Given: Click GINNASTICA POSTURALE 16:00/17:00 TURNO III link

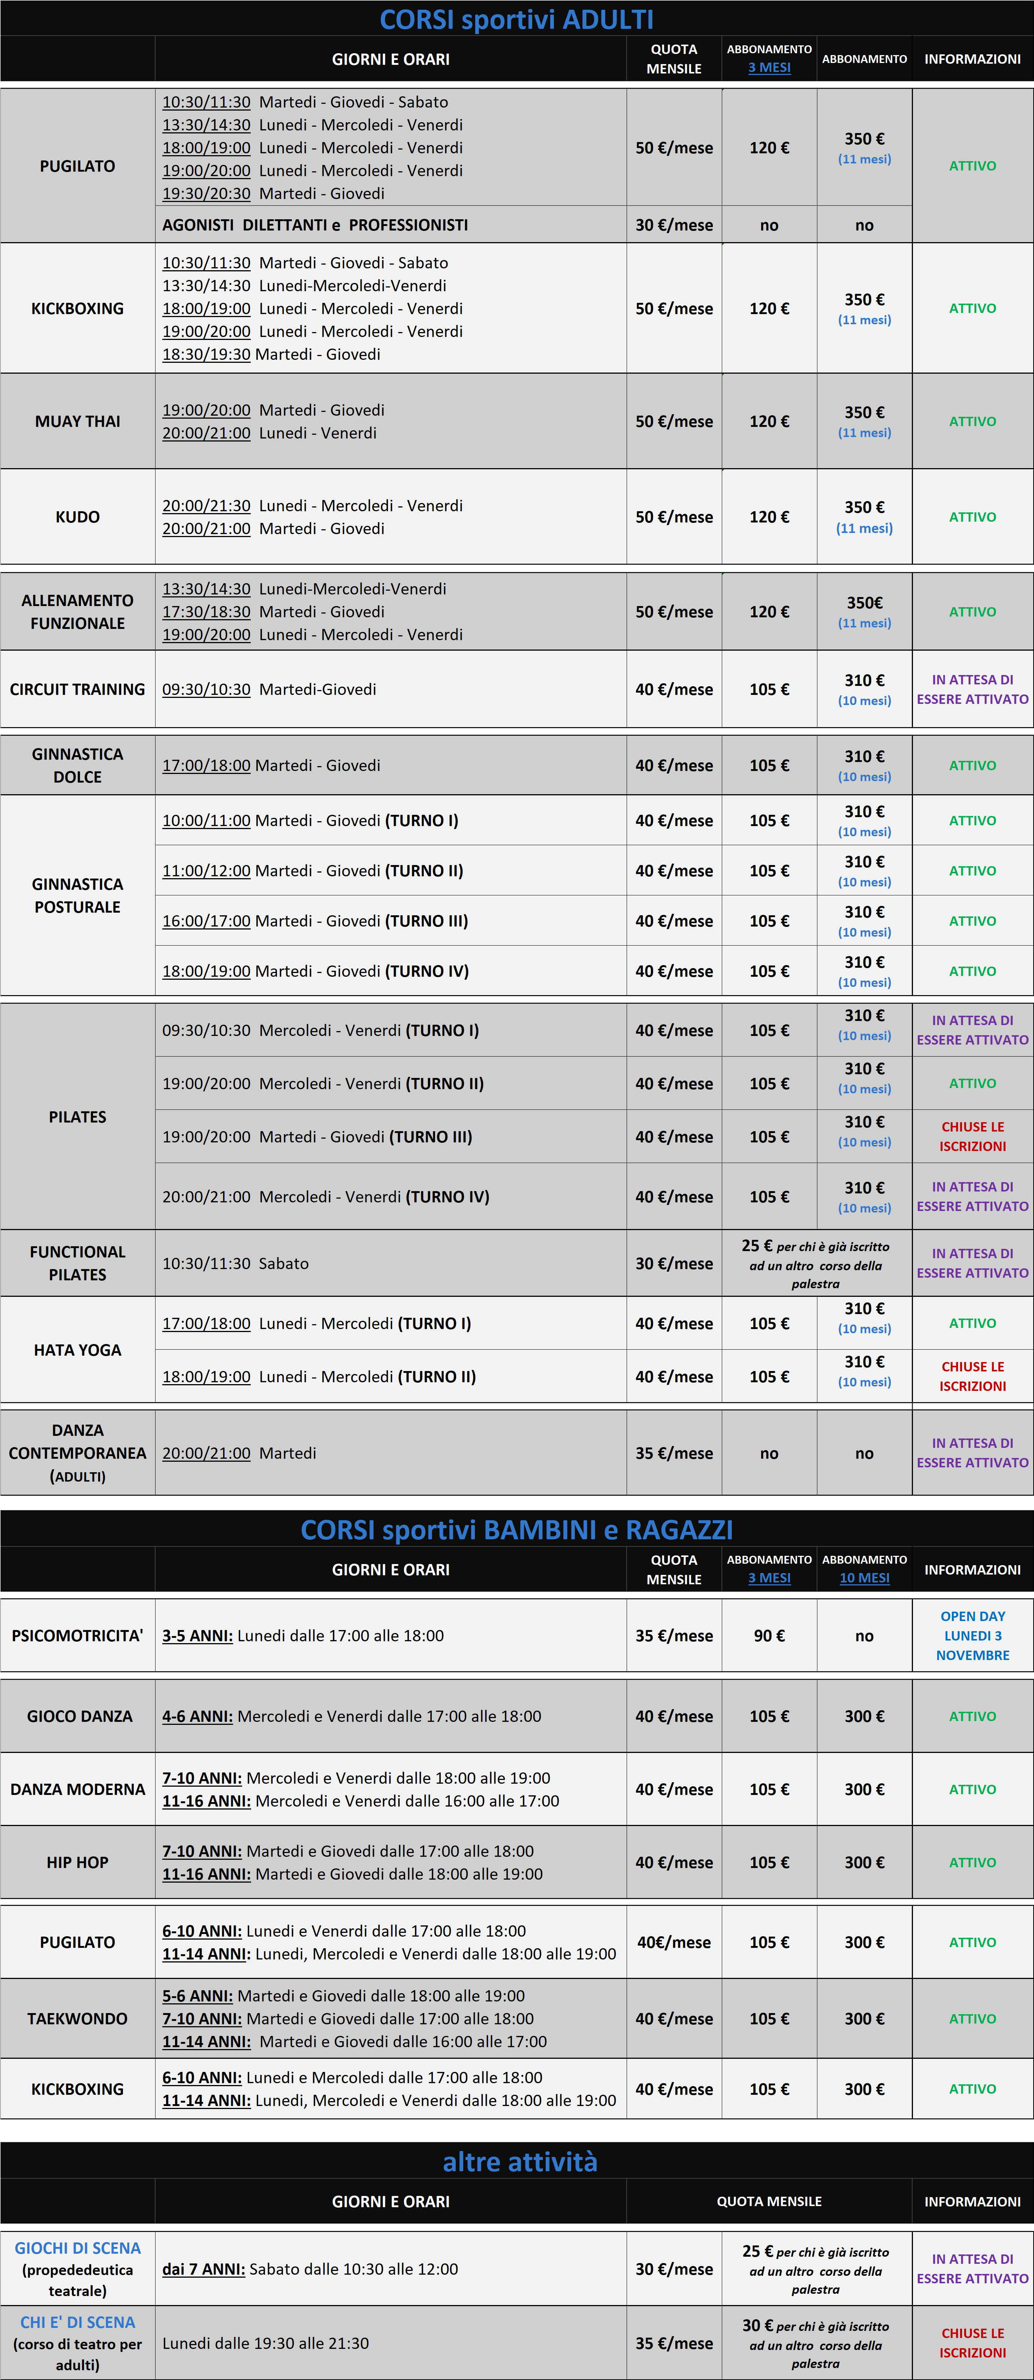Looking at the screenshot, I should point(206,921).
